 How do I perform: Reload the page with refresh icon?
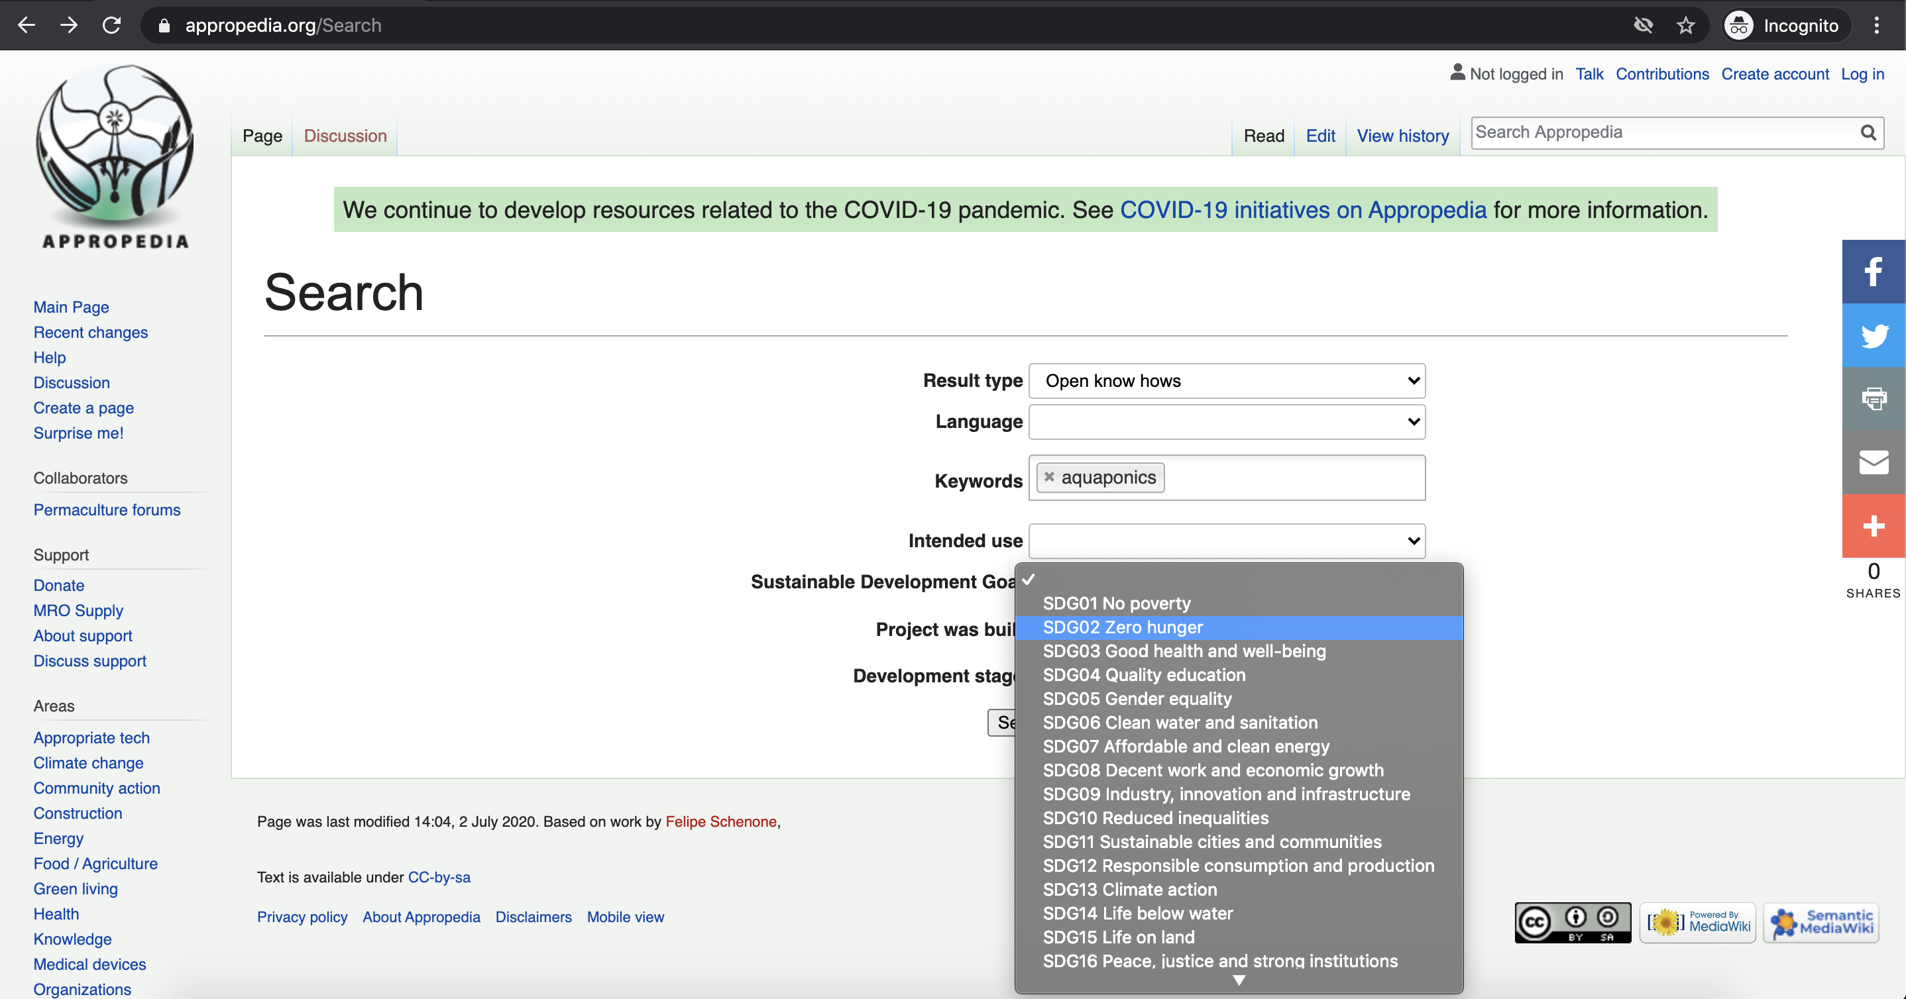(x=112, y=26)
